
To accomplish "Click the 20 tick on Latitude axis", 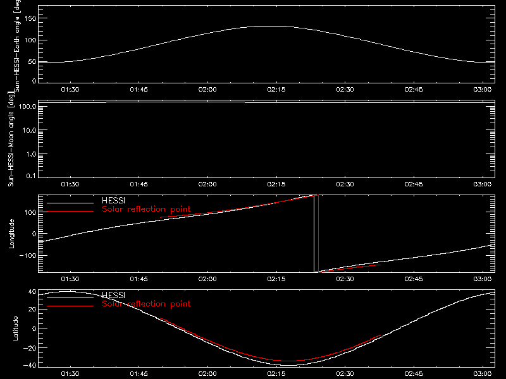I will 33,309.
